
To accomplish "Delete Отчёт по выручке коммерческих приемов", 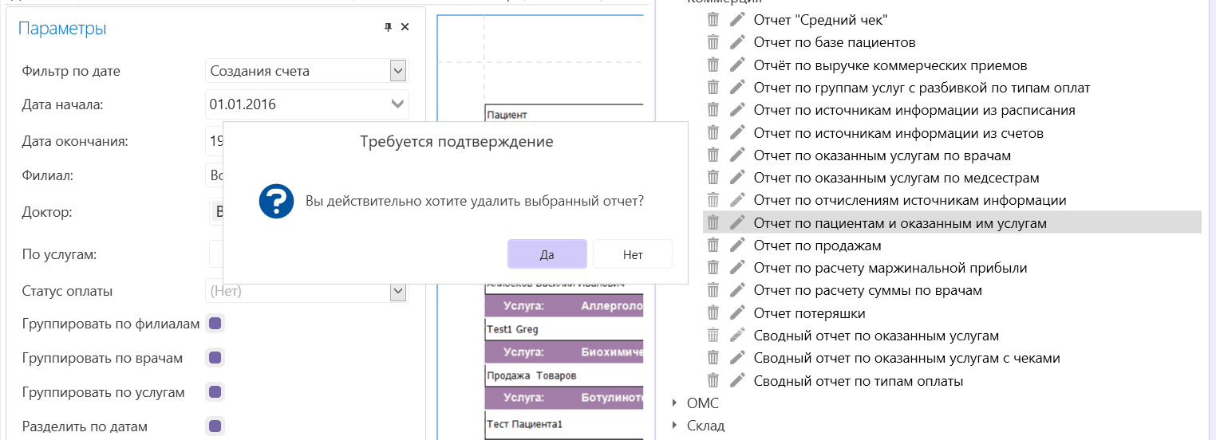I will coord(713,65).
